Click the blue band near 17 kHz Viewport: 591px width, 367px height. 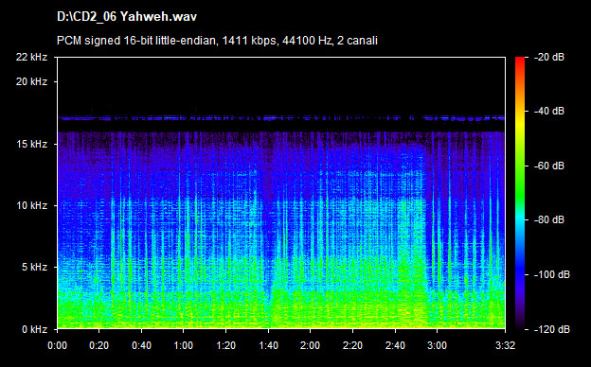[x=281, y=118]
